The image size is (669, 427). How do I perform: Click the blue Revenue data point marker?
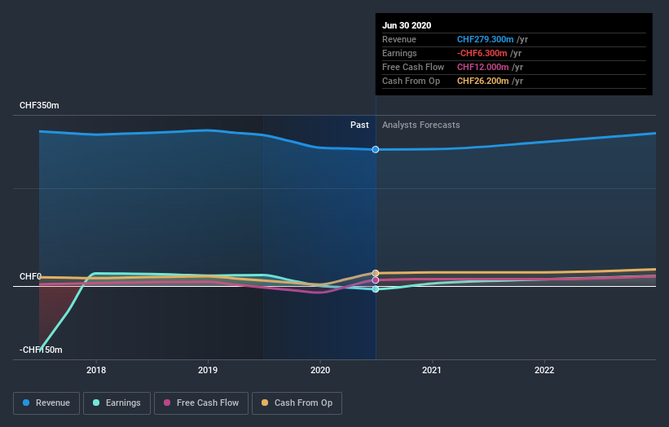[376, 149]
